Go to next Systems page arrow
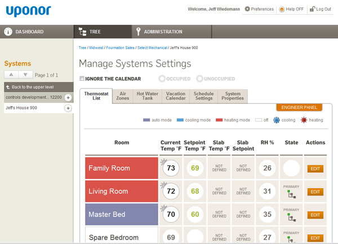 coord(25,75)
